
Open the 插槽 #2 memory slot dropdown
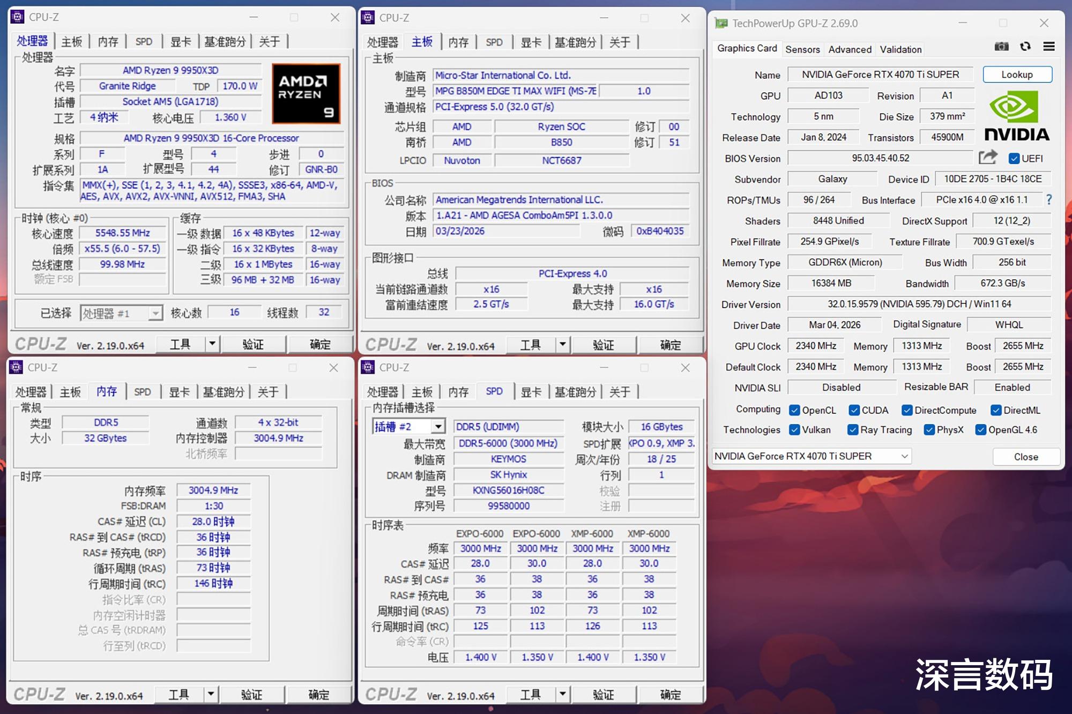438,427
